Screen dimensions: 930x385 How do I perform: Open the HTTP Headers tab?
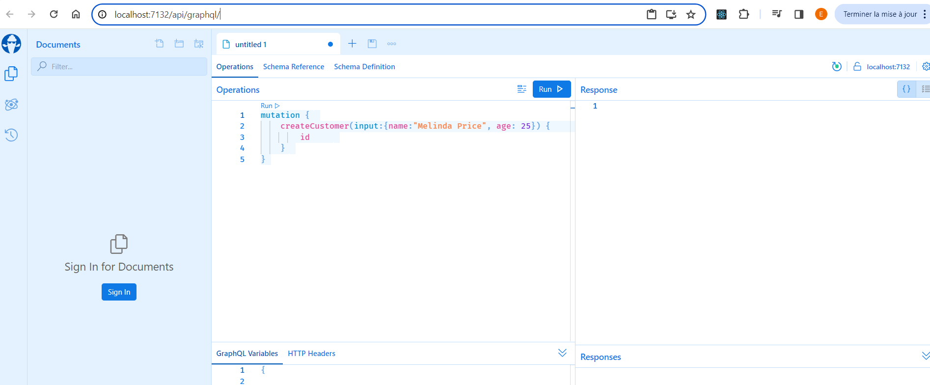(311, 354)
